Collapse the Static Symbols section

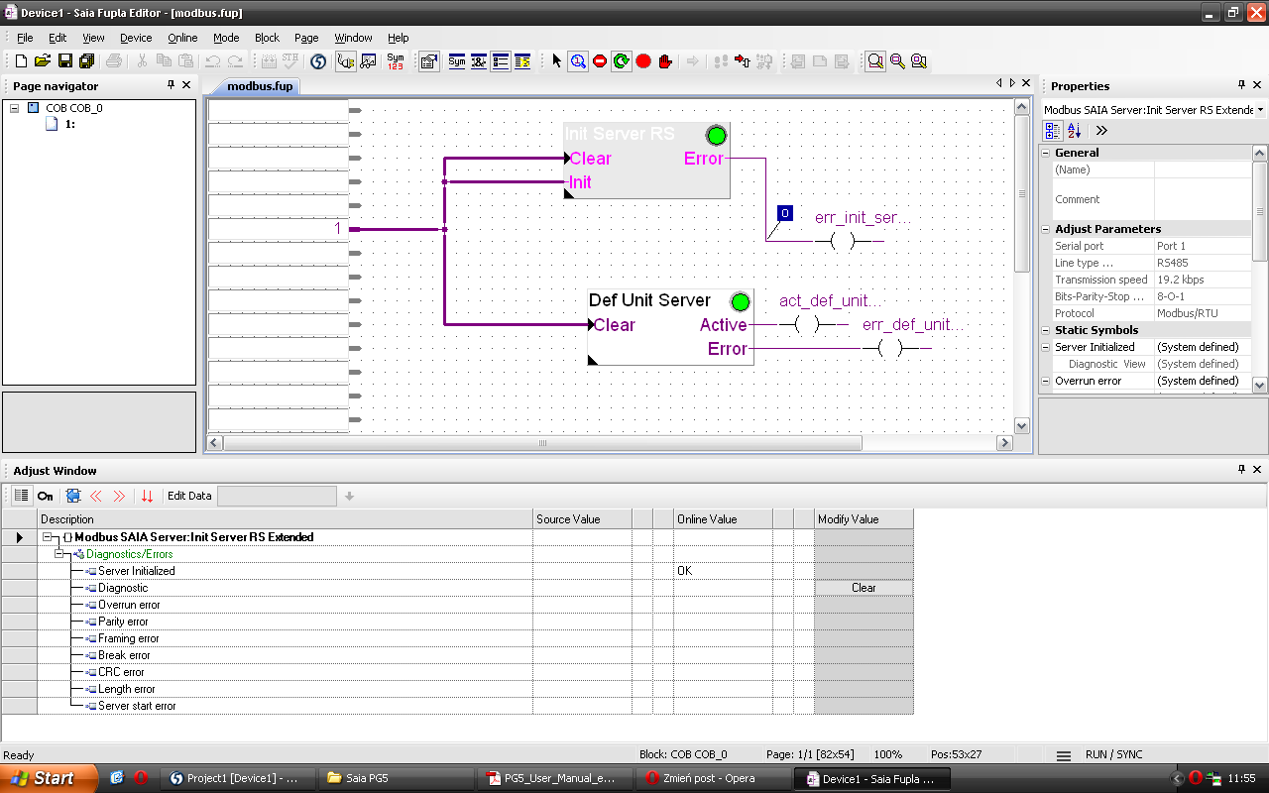click(1045, 330)
